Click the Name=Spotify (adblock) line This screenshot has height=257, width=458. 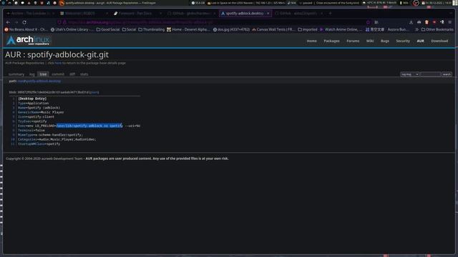39,108
